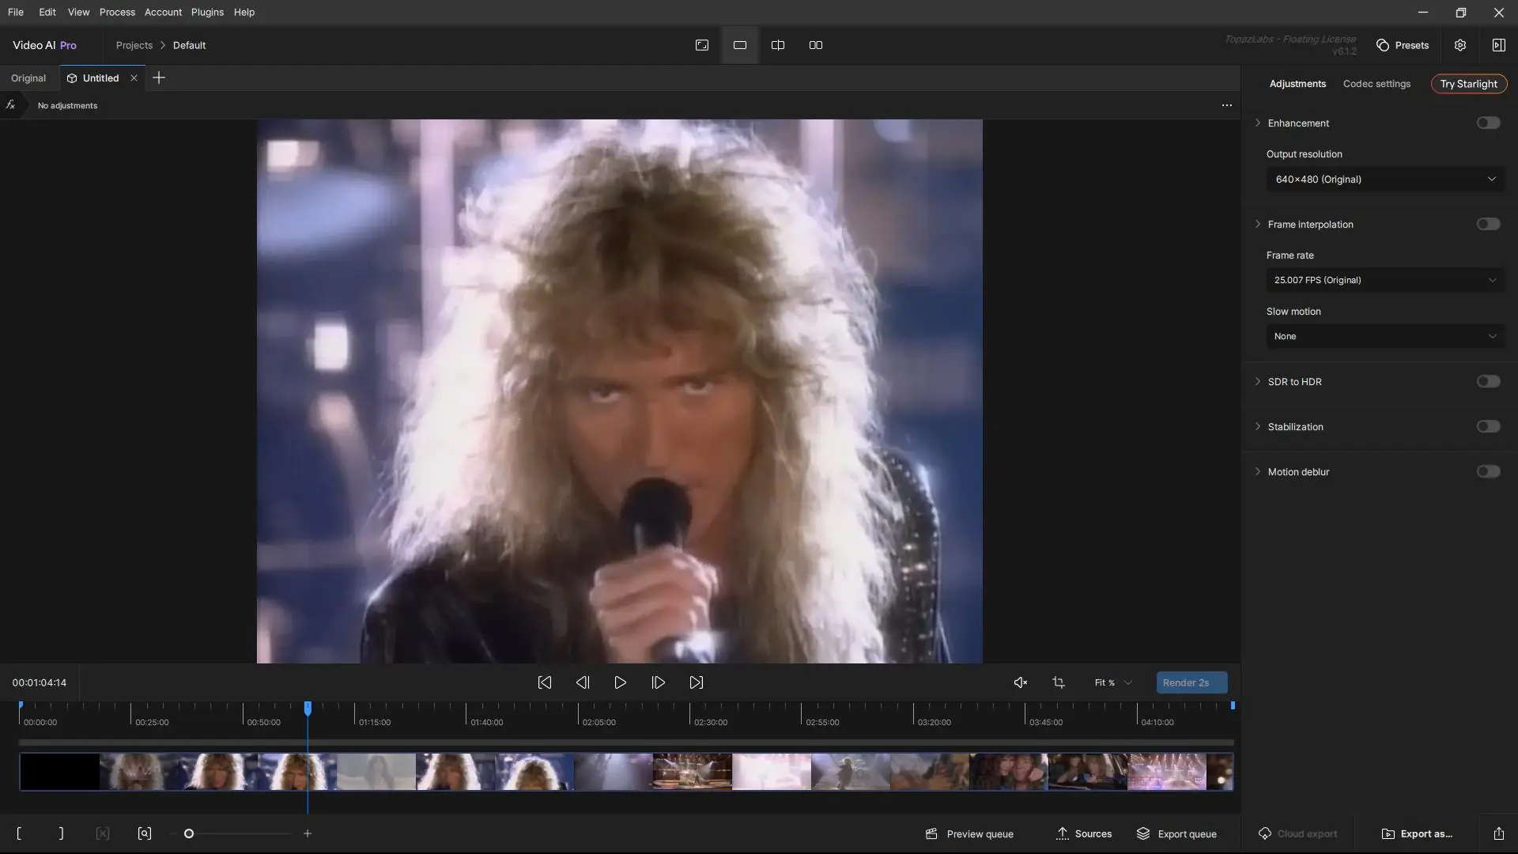The image size is (1518, 854).
Task: Open the Slow motion dropdown
Action: click(1385, 336)
